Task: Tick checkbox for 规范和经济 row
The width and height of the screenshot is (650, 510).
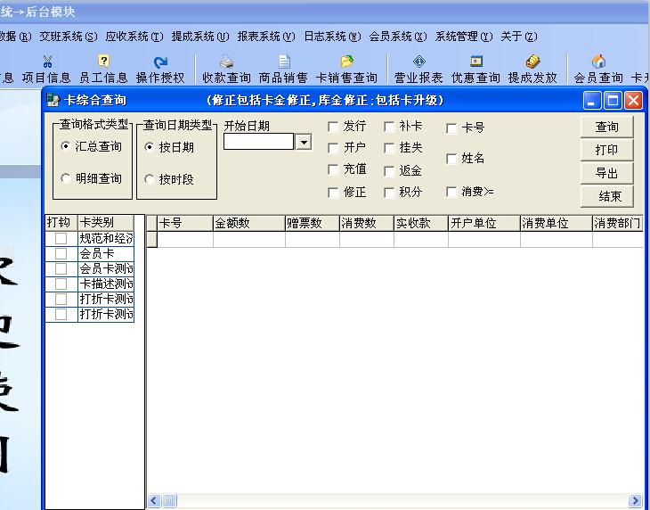Action: point(61,239)
